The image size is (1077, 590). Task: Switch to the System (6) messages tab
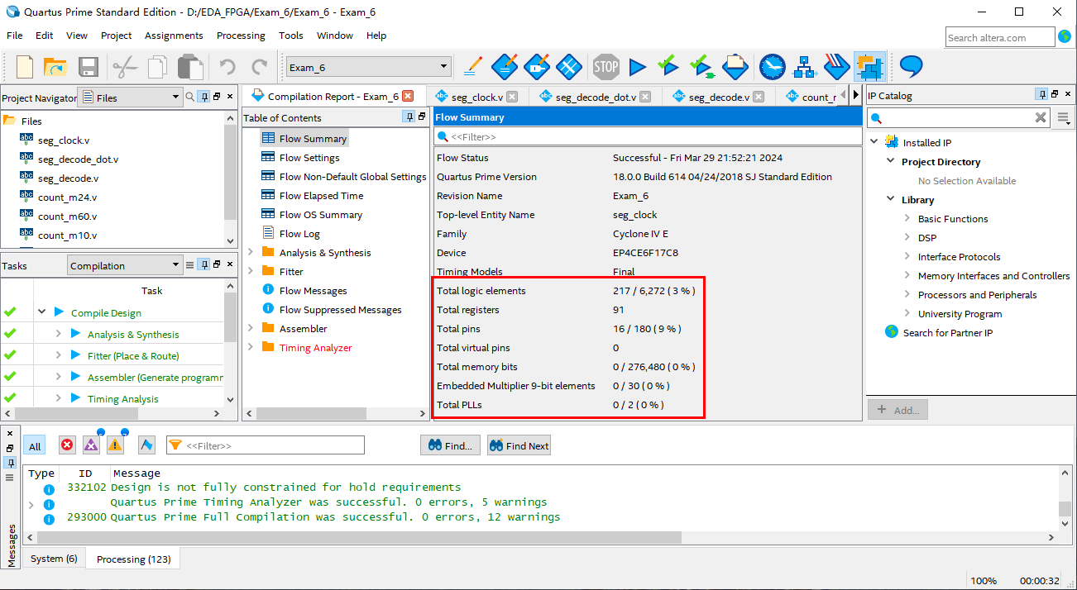(x=54, y=559)
